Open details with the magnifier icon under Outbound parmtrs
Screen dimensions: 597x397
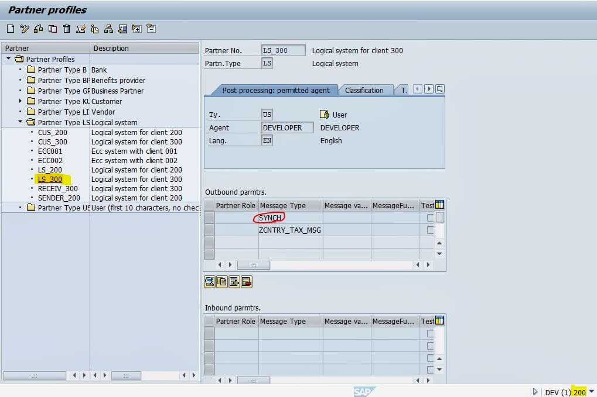coord(210,282)
